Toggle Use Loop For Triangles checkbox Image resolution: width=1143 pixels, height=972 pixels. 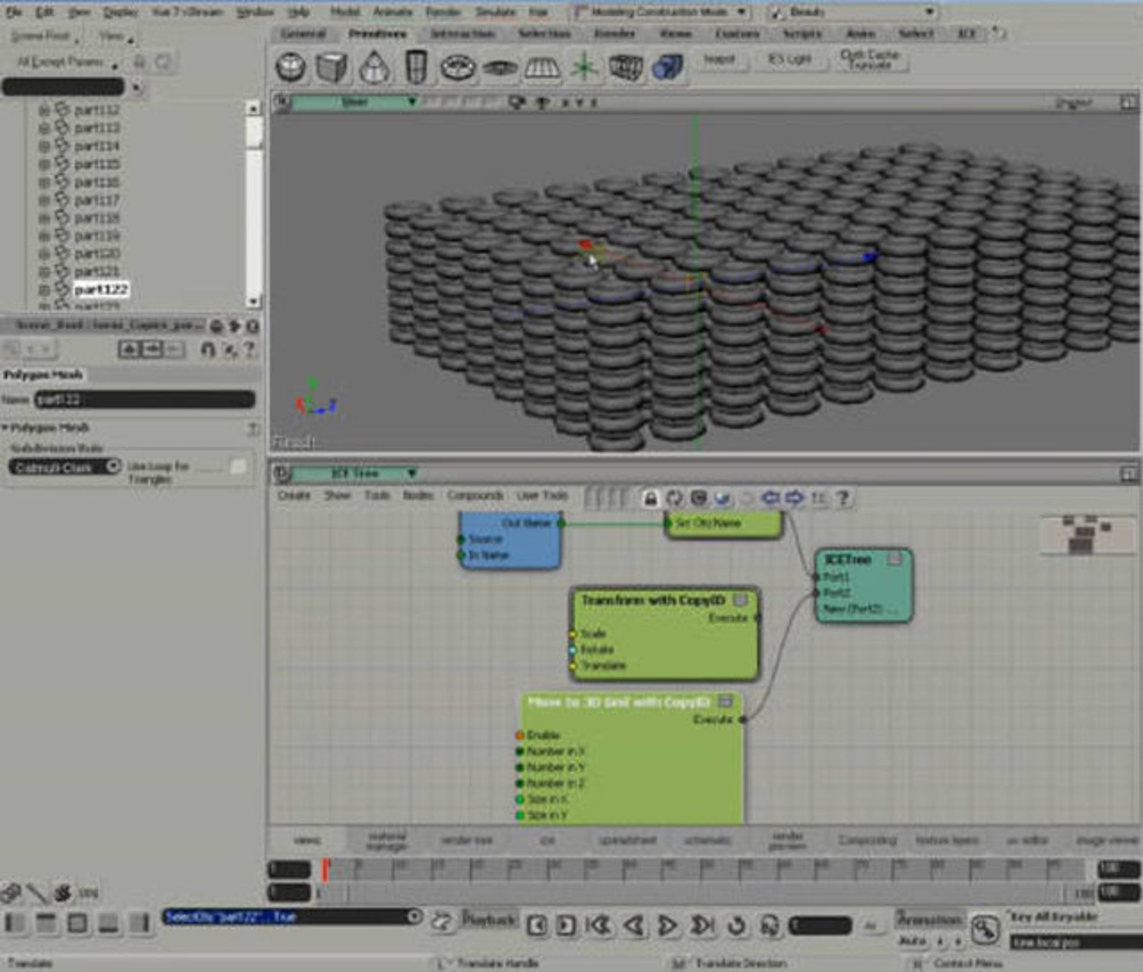[x=238, y=467]
